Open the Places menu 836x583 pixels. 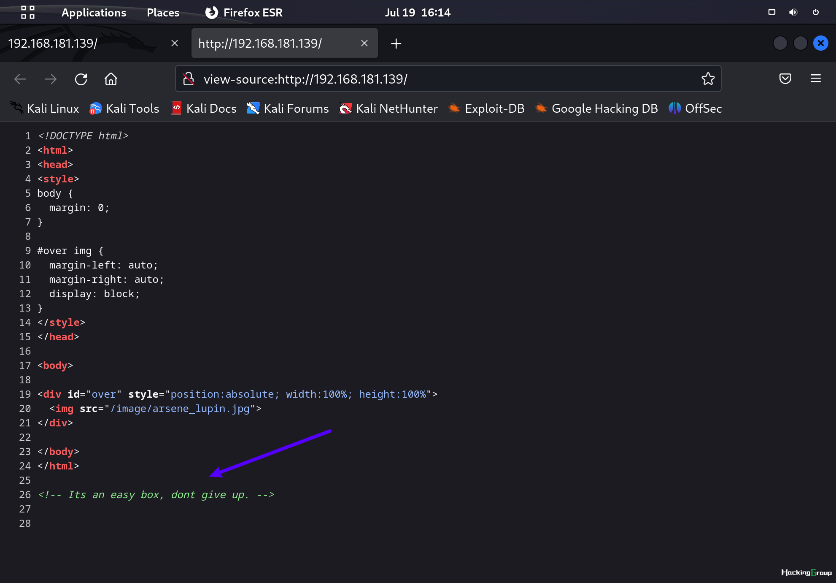click(x=163, y=13)
